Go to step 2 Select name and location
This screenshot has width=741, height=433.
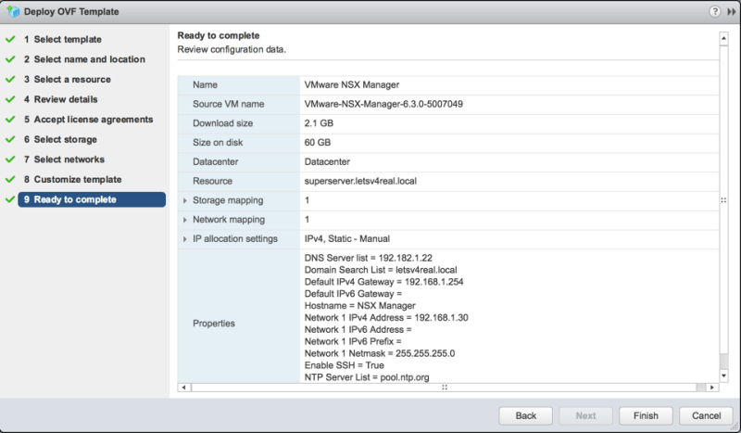click(x=89, y=59)
